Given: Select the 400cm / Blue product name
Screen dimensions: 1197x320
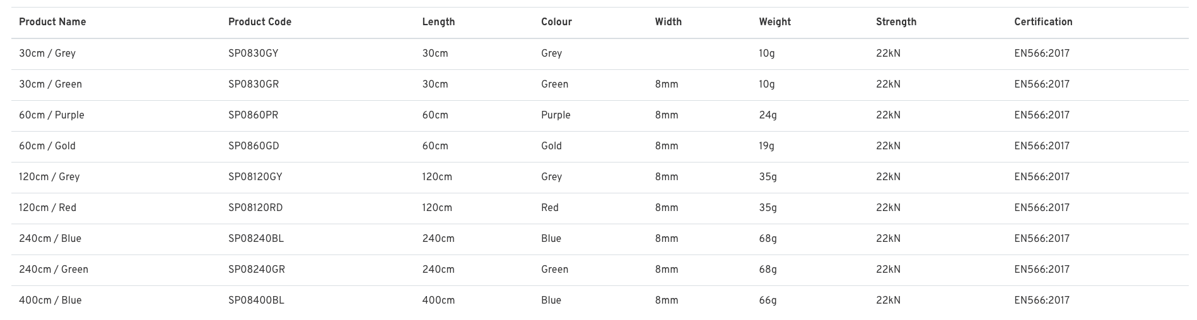Looking at the screenshot, I should click(50, 300).
